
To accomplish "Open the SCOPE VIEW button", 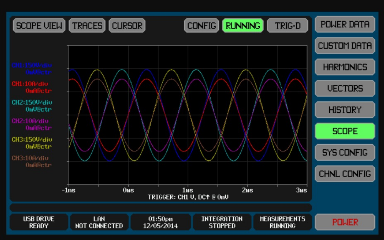I will (39, 26).
